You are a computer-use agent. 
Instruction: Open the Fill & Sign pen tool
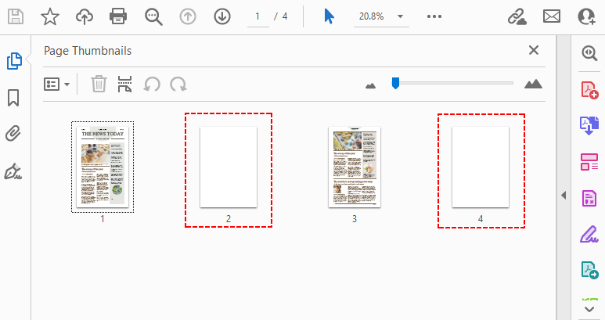click(x=589, y=234)
